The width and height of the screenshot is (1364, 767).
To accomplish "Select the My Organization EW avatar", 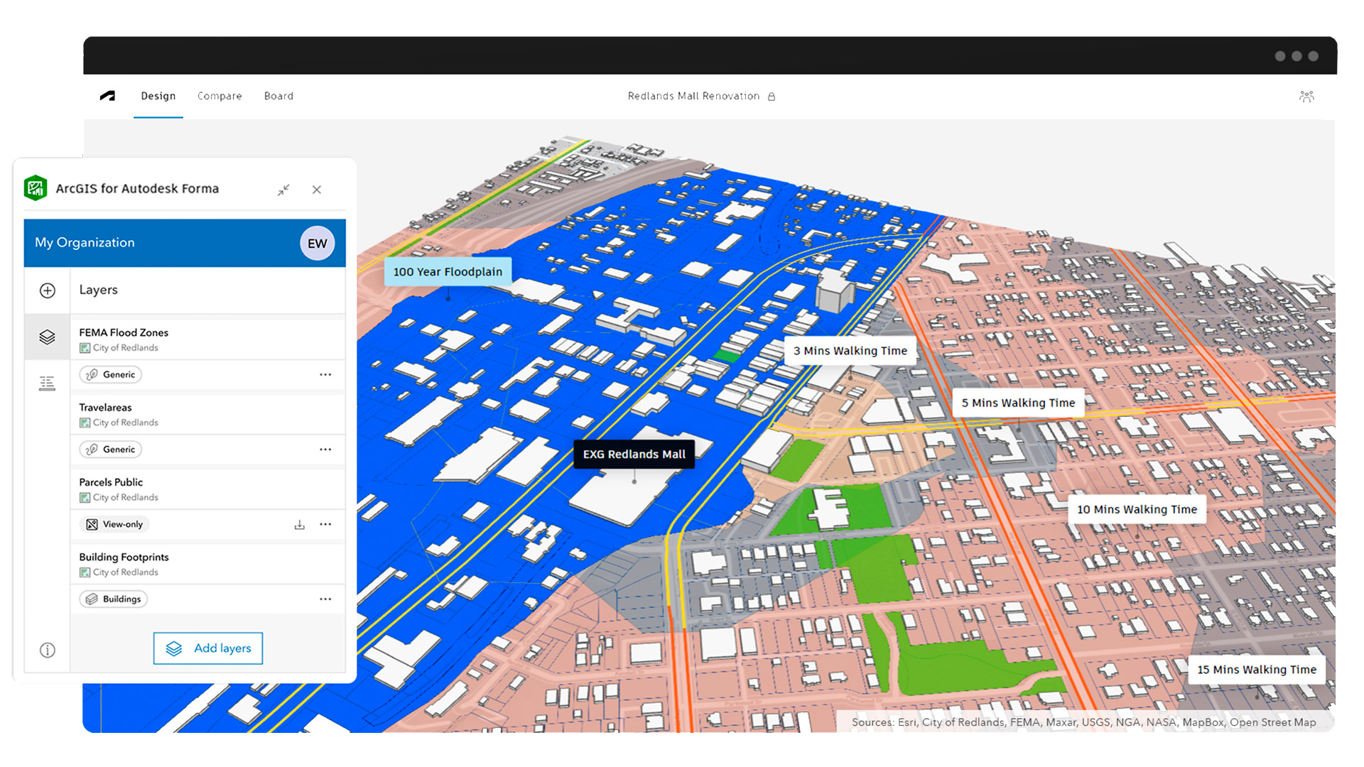I will click(317, 243).
